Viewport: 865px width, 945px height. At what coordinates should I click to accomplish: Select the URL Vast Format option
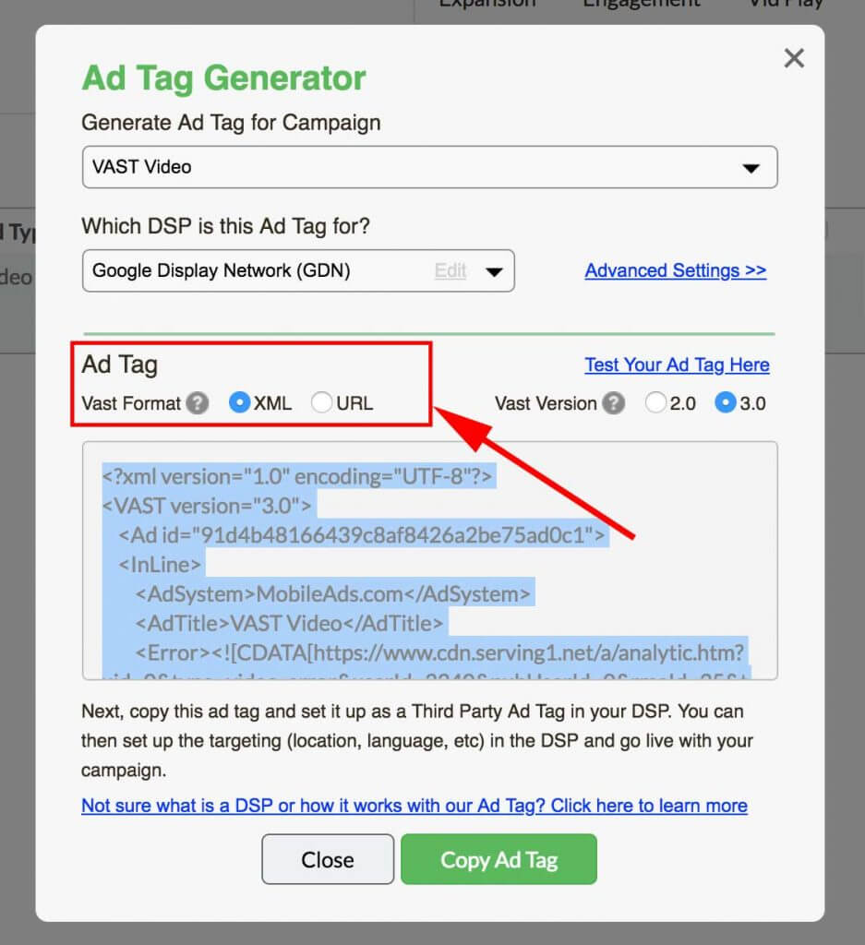click(x=321, y=403)
